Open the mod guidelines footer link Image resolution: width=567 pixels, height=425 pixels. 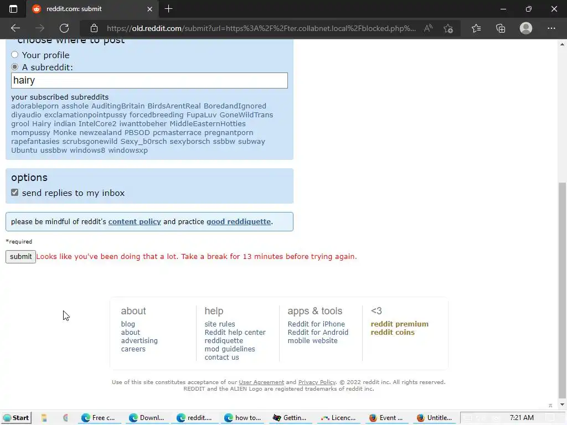[x=230, y=349]
